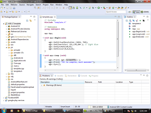Click the New file toolbar icon
Image resolution: width=151 pixels, height=113 pixels.
click(2, 8)
